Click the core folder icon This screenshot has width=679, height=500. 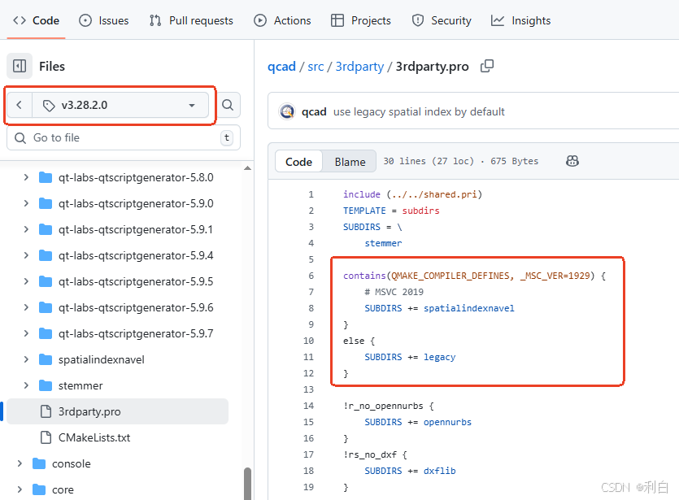click(x=39, y=489)
